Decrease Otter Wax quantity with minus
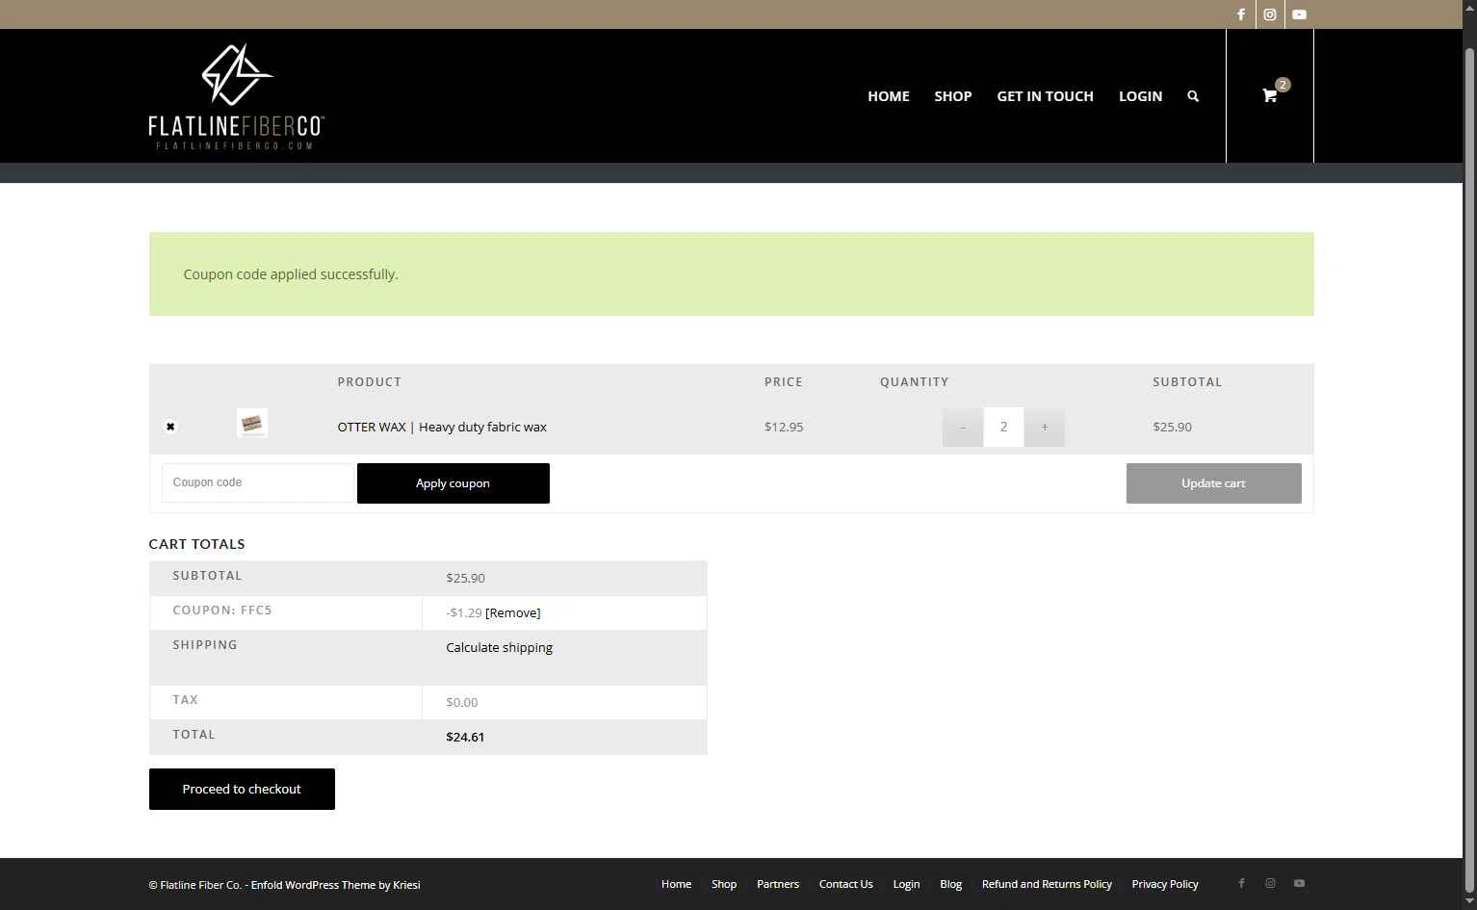This screenshot has height=910, width=1477. tap(963, 427)
